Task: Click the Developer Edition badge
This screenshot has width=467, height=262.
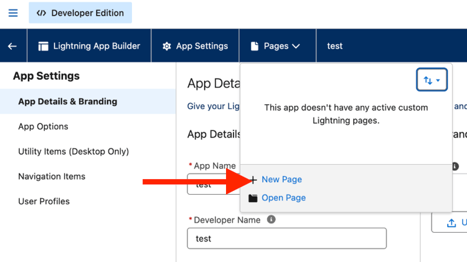Action: 80,13
